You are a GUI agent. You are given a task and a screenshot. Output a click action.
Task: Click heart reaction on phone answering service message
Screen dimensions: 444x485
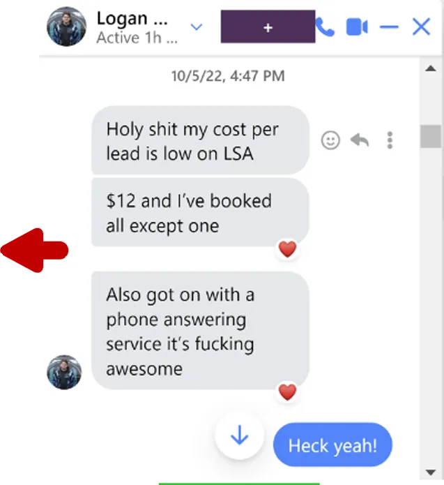point(287,392)
